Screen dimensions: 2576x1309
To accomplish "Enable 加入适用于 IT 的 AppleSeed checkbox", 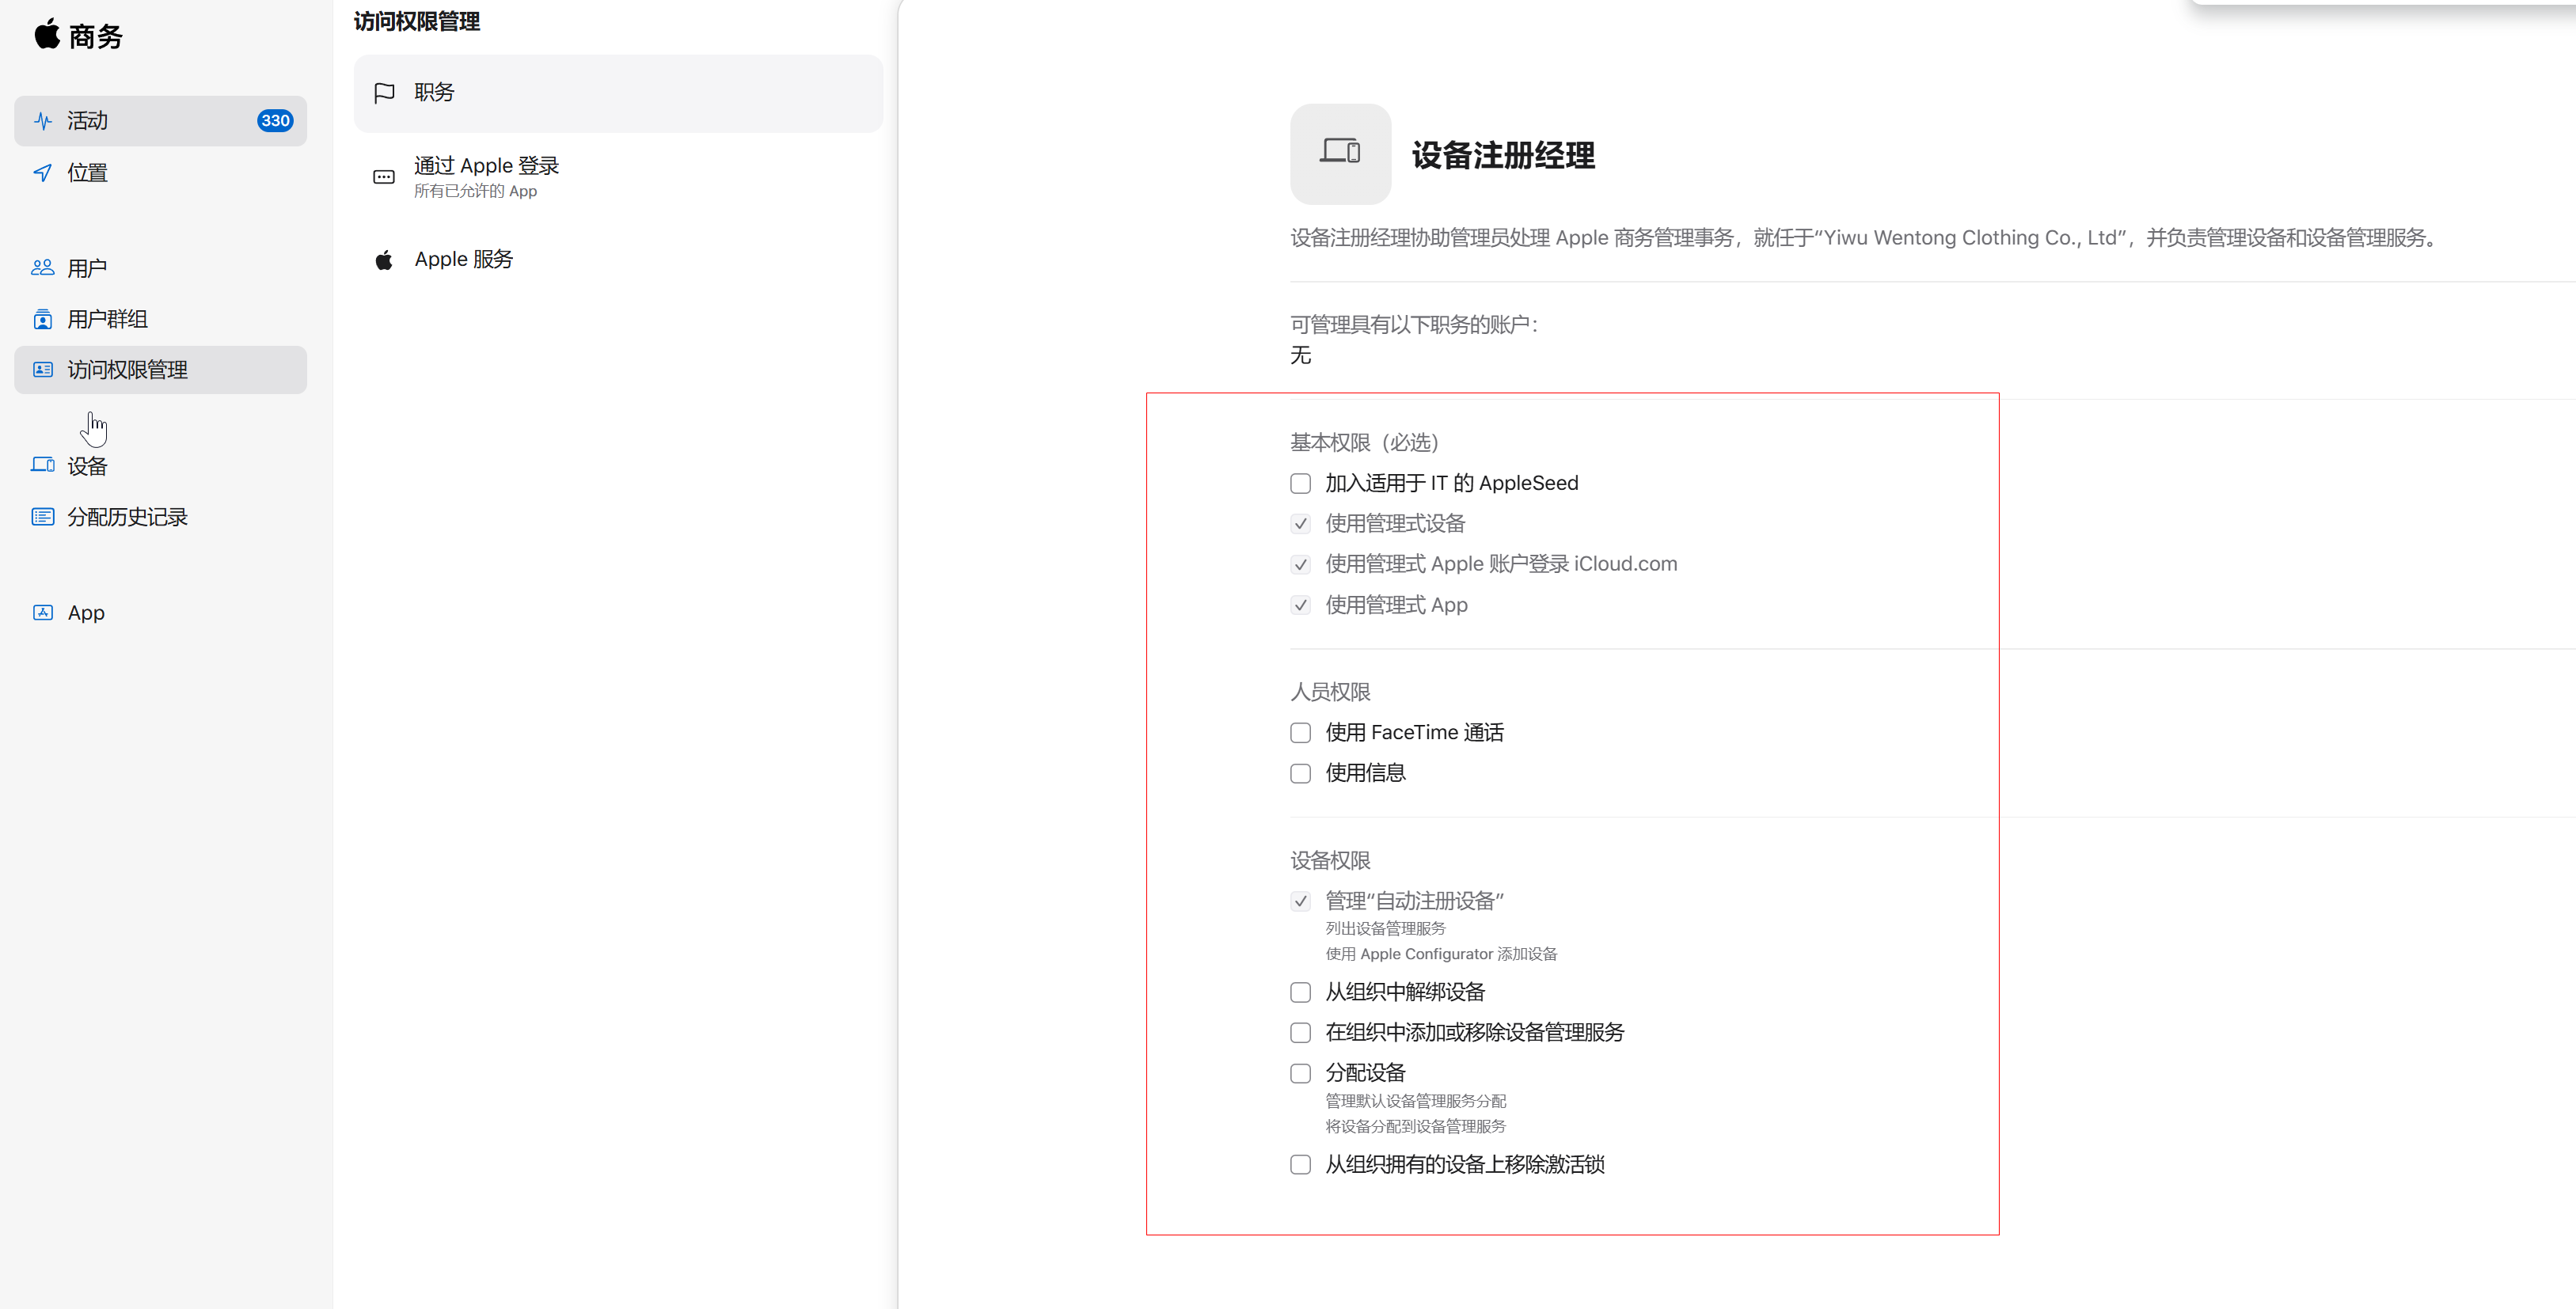I will 1300,484.
